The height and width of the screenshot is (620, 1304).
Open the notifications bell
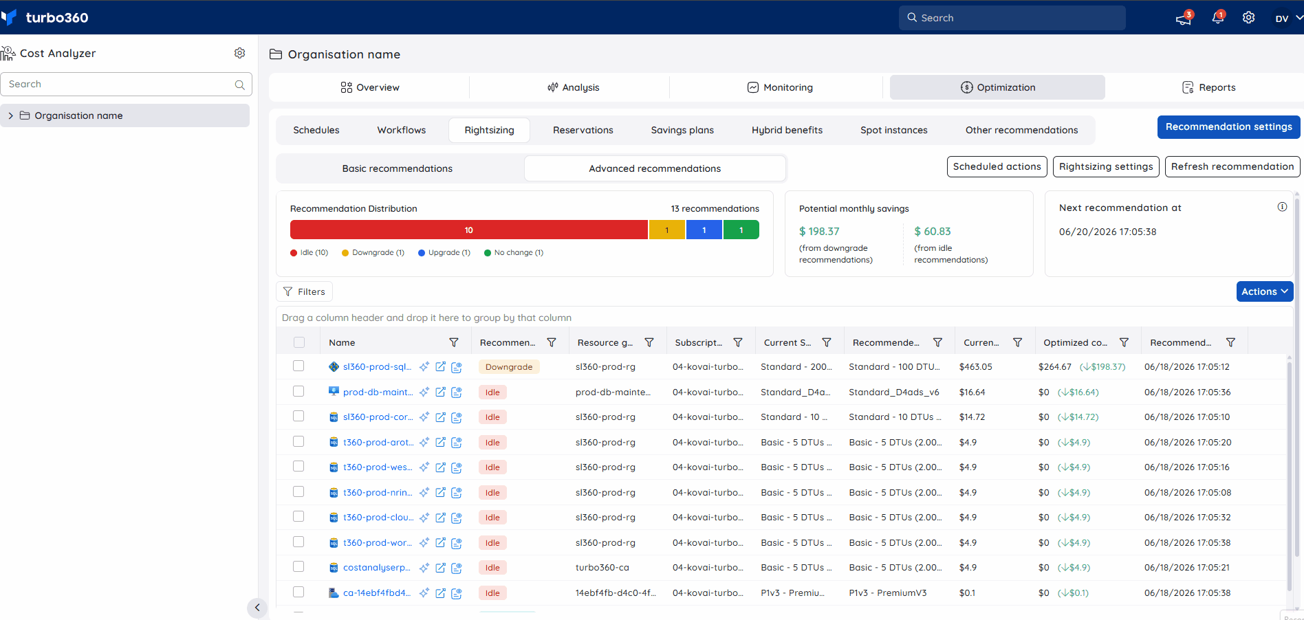pos(1217,18)
